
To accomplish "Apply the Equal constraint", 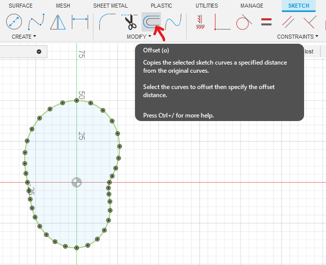I will point(266,22).
